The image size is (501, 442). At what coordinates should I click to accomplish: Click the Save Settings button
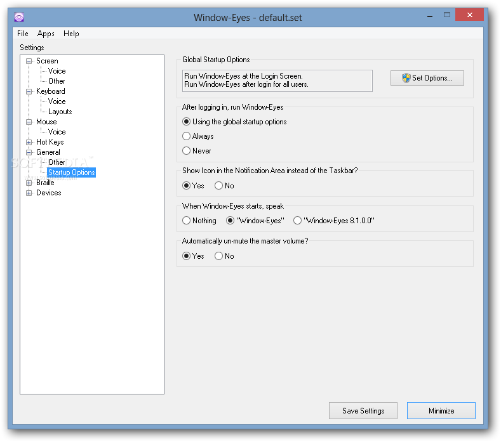pyautogui.click(x=363, y=411)
